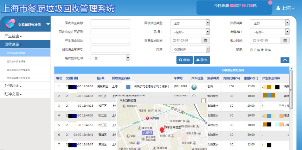Expand the 产生油企 sidebar menu
302x150 pixels.
point(13,36)
